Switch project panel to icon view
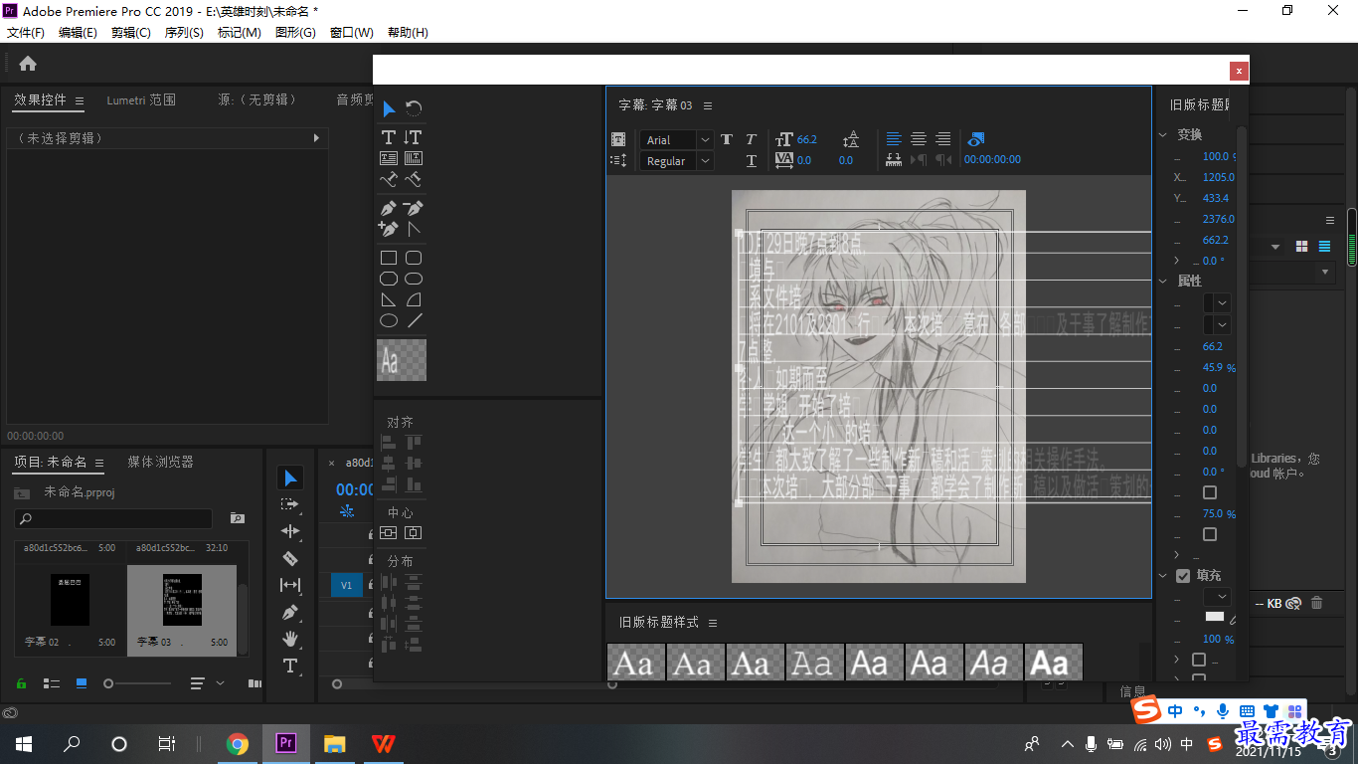 pyautogui.click(x=82, y=683)
